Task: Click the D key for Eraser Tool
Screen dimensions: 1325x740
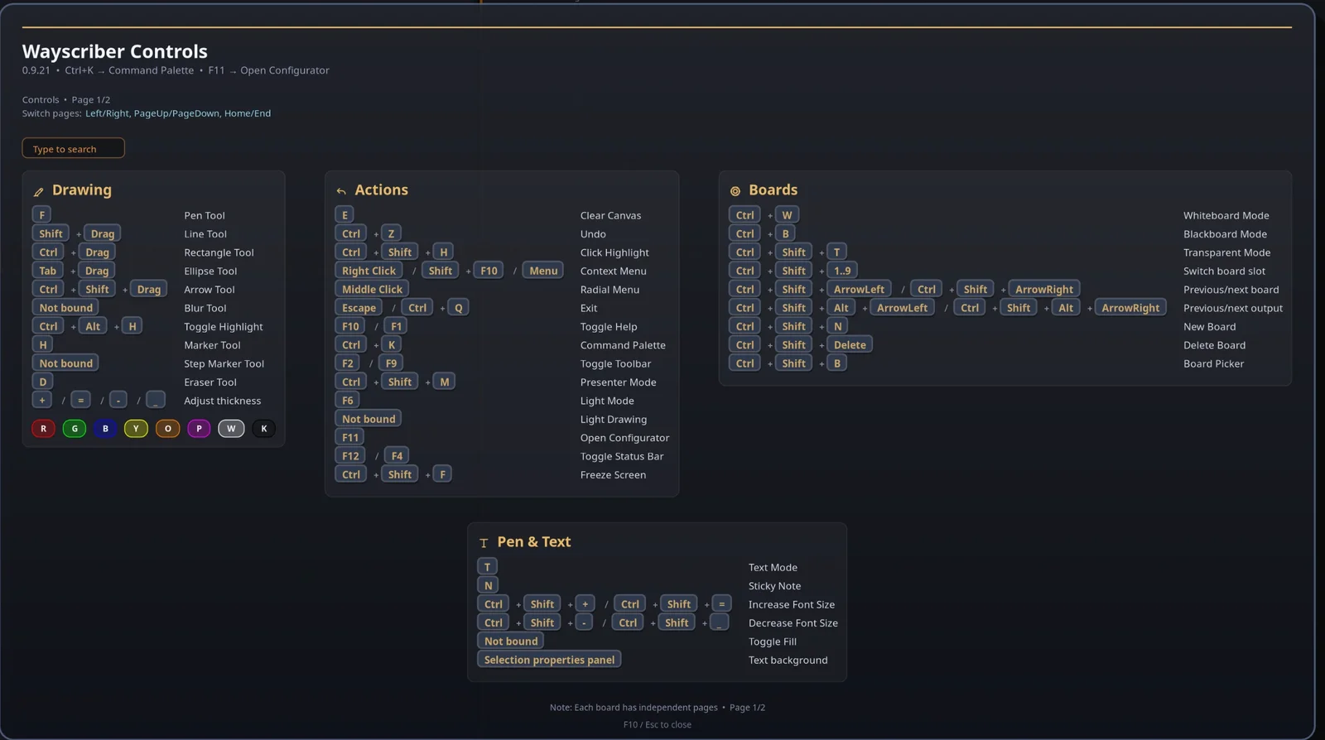Action: pos(42,382)
